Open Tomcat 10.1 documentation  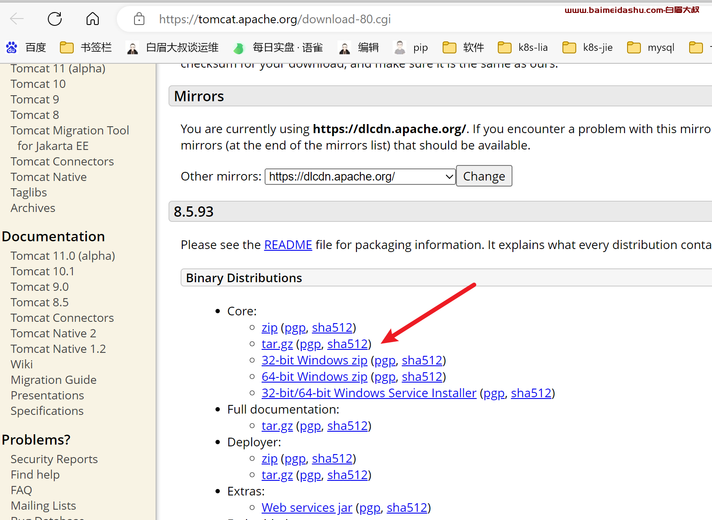(42, 271)
